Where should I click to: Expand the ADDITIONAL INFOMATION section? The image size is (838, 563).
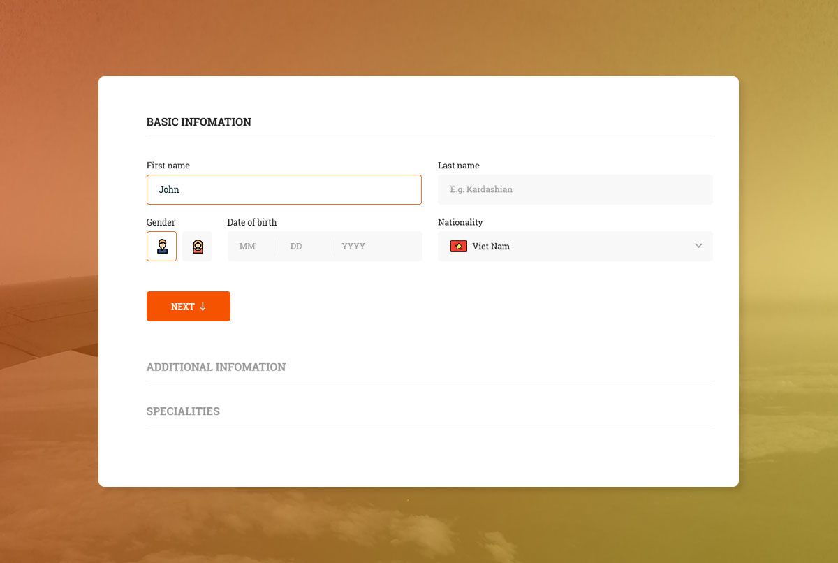(216, 367)
